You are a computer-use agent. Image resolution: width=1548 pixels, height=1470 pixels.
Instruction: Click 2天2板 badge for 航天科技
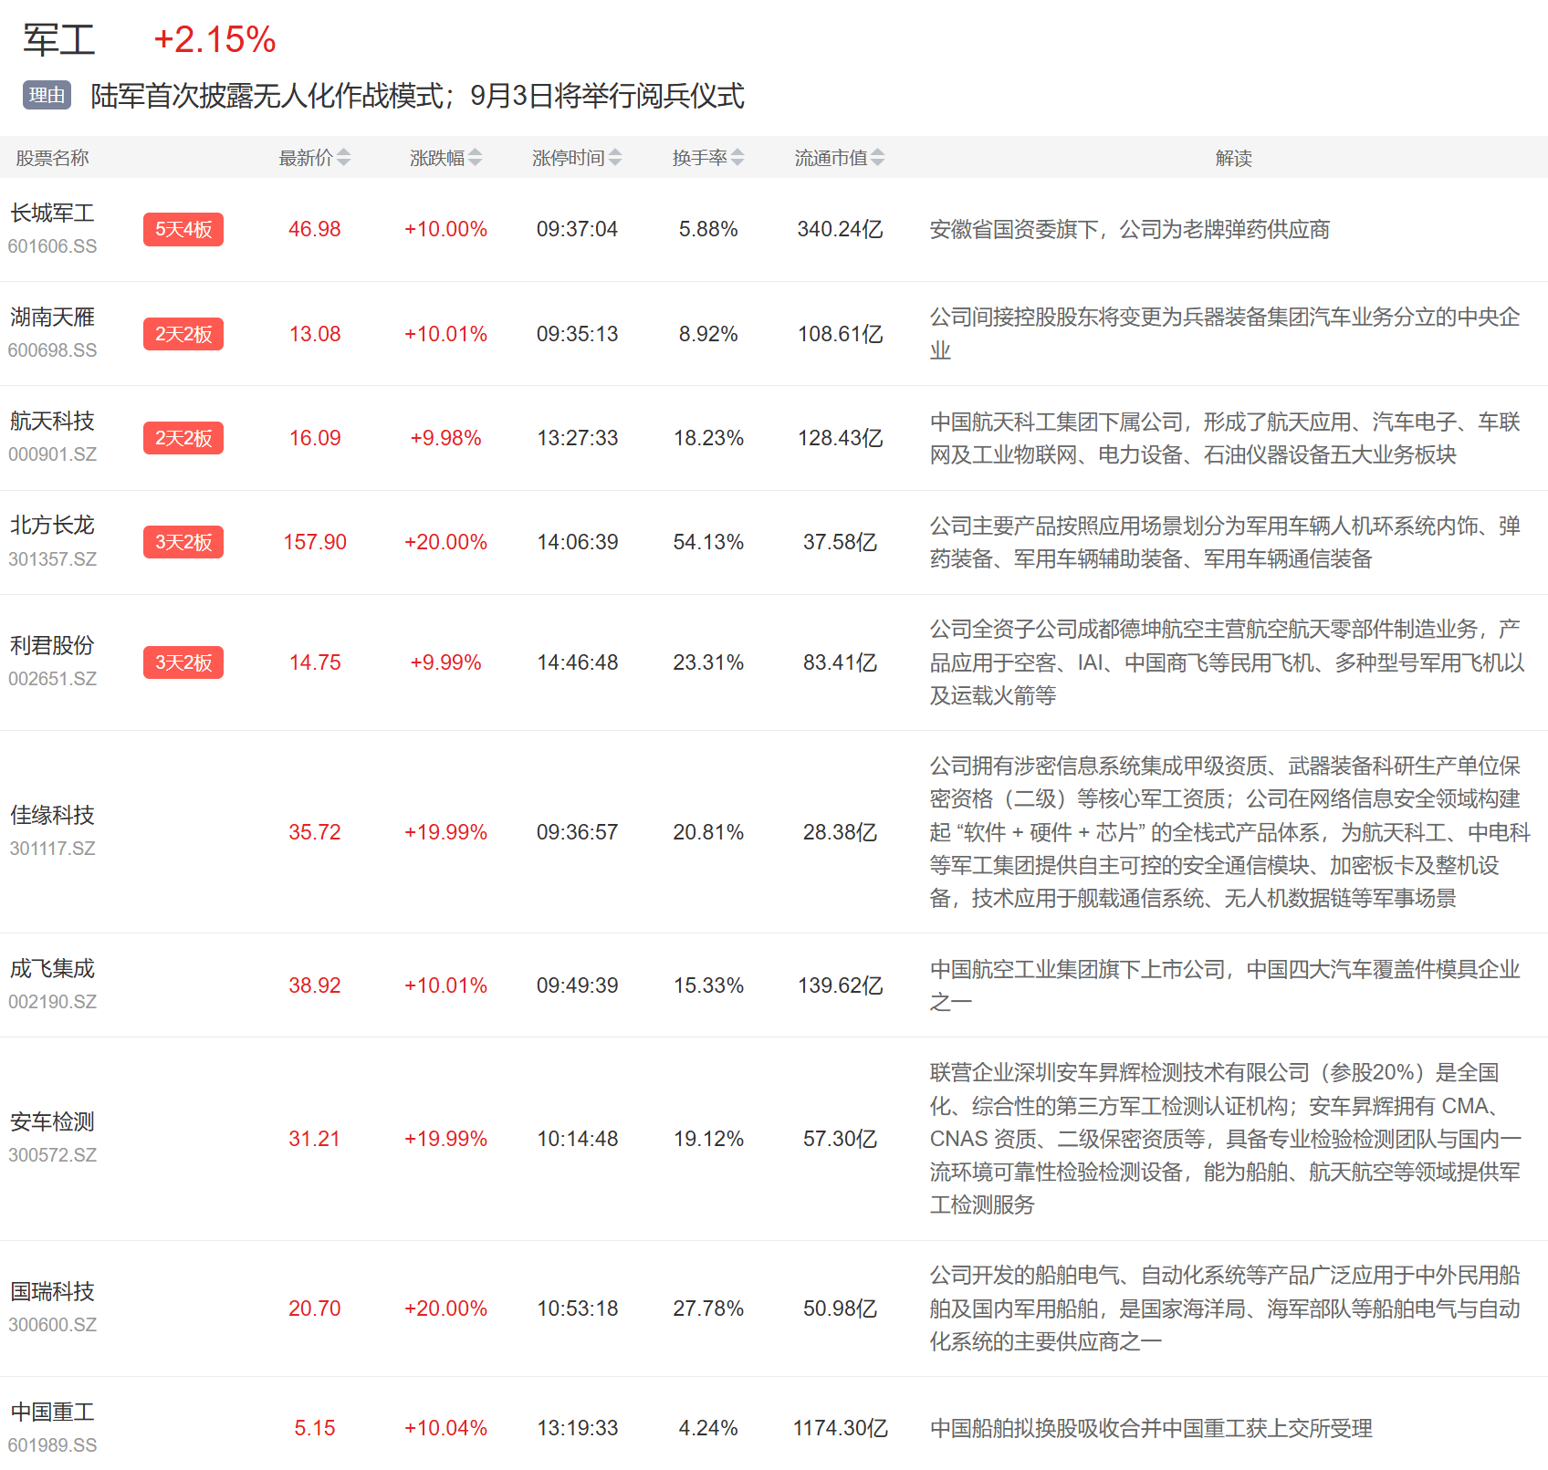coord(183,438)
